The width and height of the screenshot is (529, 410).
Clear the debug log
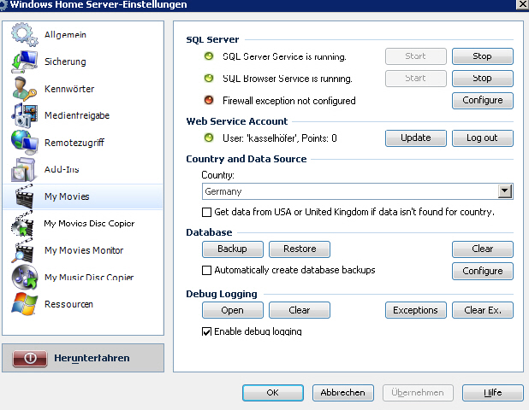pos(300,310)
